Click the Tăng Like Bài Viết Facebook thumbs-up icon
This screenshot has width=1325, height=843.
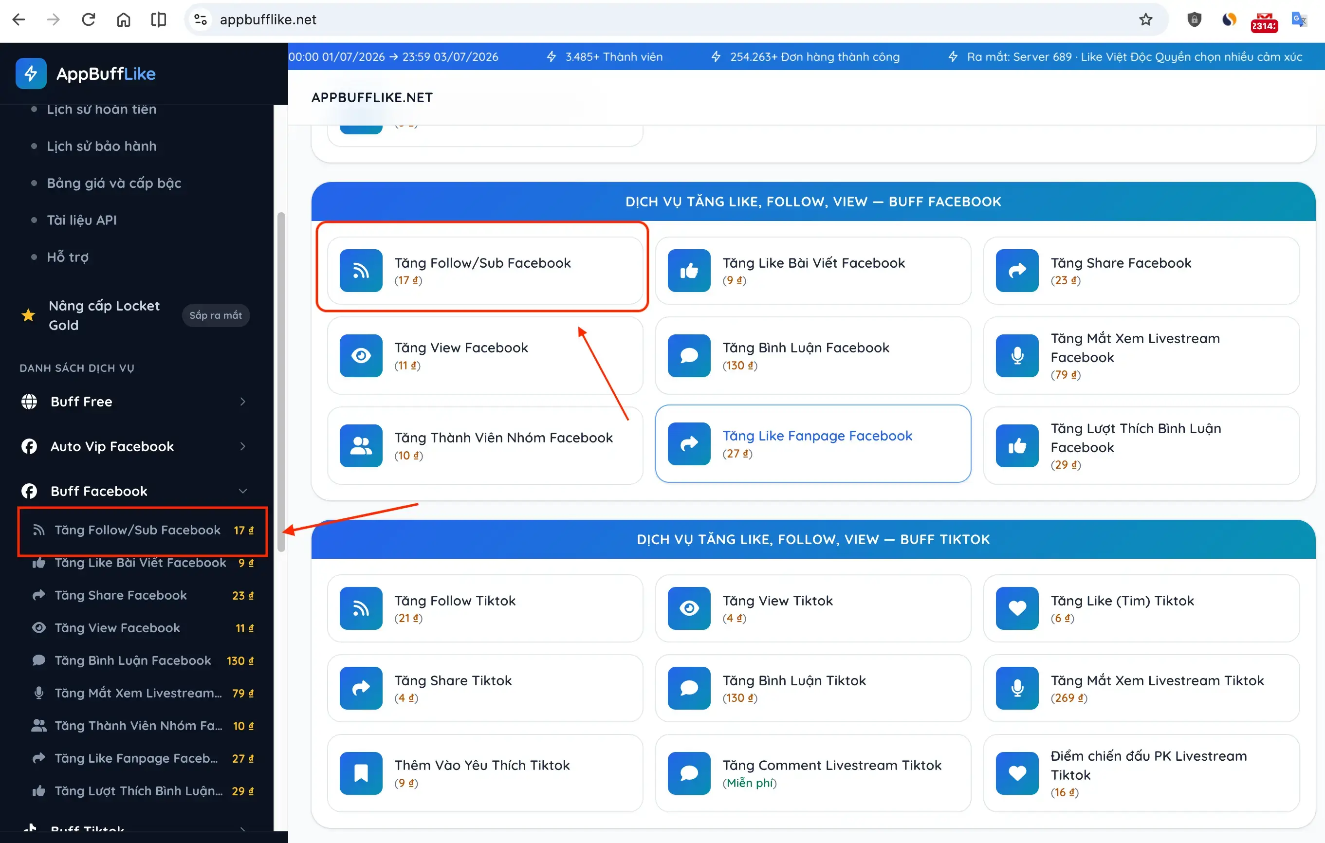pos(689,270)
